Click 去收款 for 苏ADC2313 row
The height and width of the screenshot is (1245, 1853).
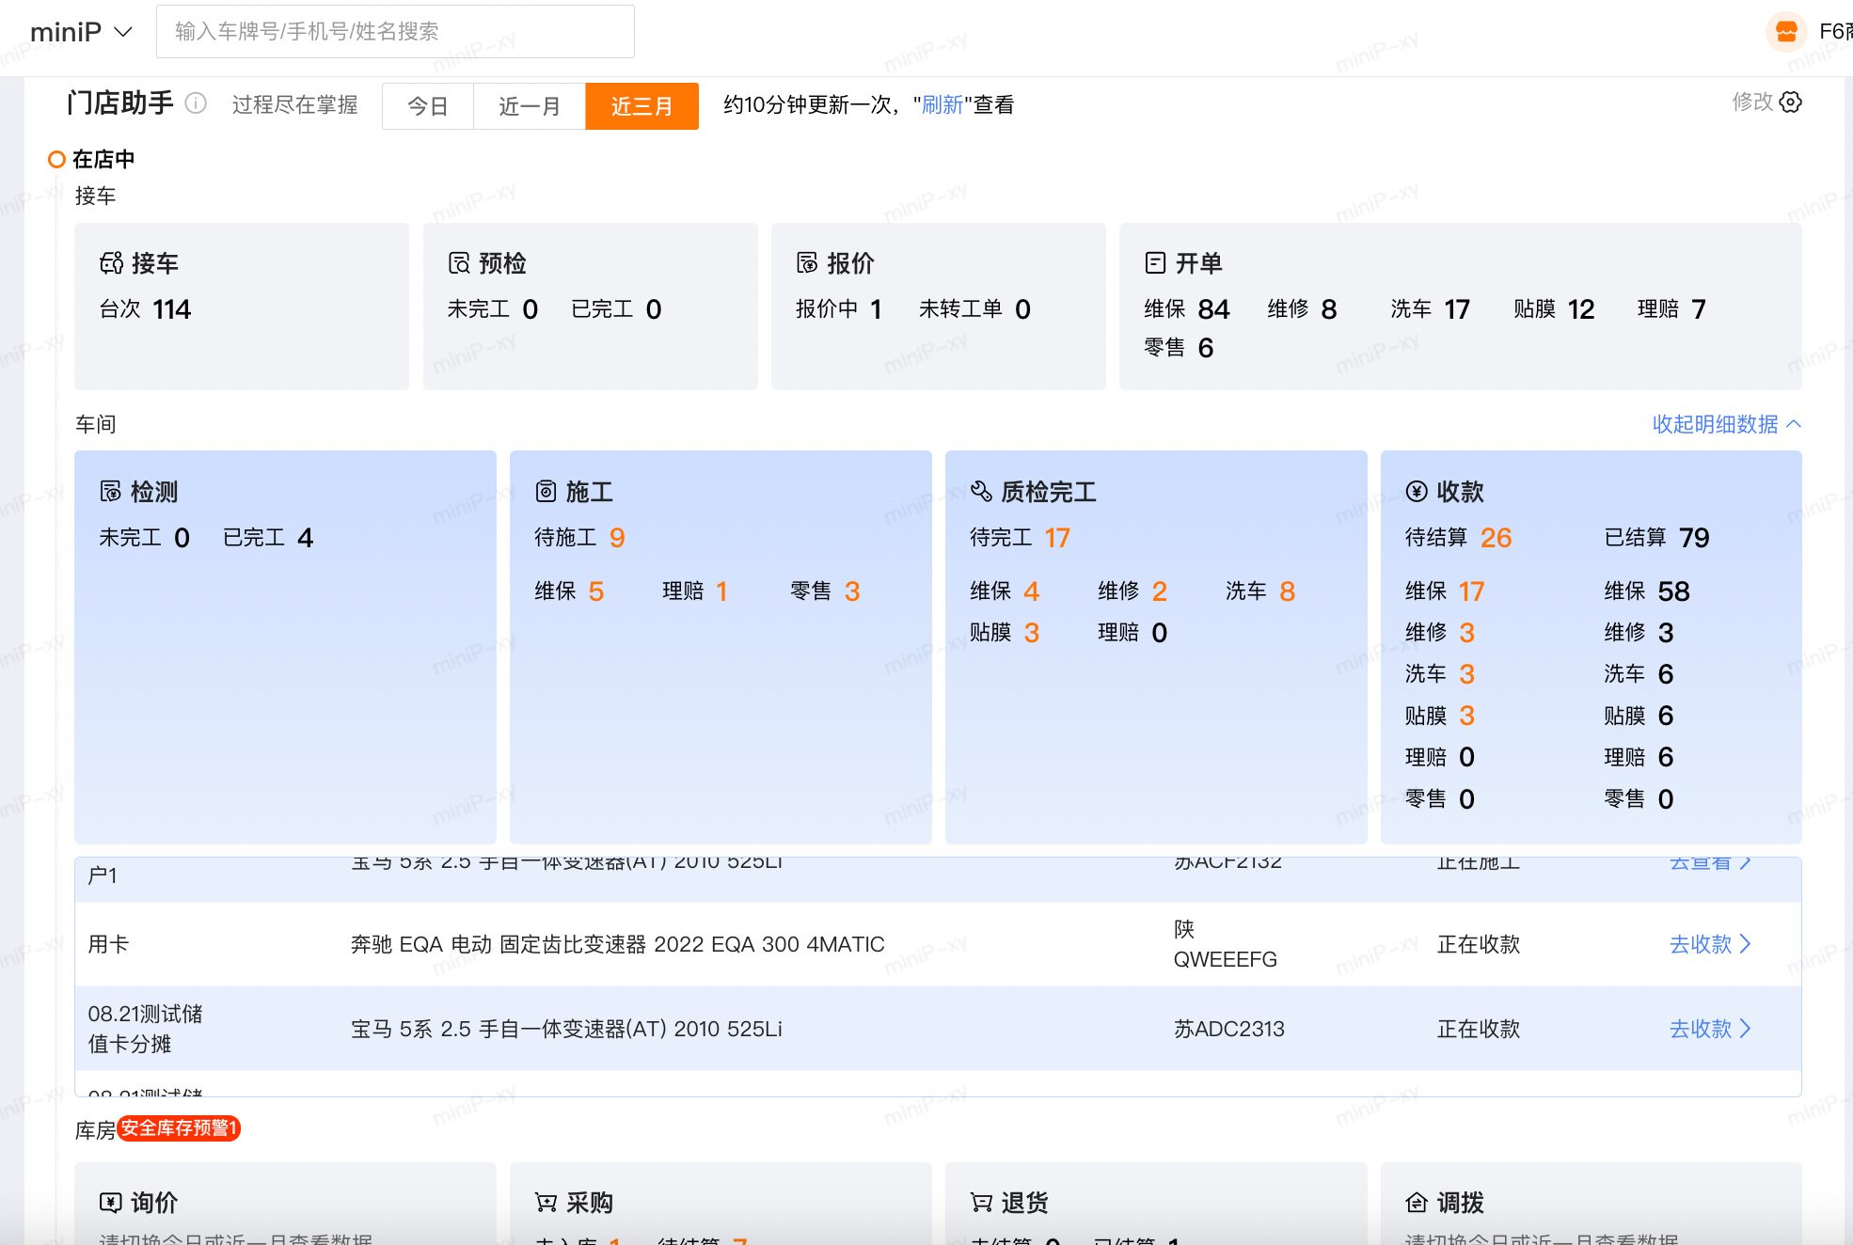1710,1029
